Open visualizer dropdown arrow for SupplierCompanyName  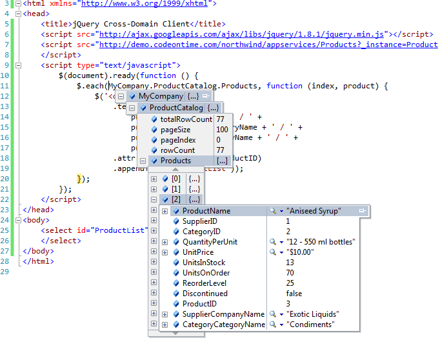click(281, 314)
